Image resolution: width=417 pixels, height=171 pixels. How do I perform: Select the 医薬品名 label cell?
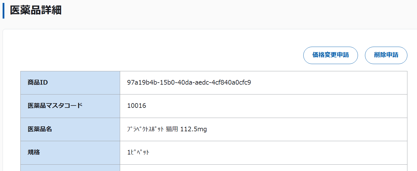pyautogui.click(x=70, y=129)
